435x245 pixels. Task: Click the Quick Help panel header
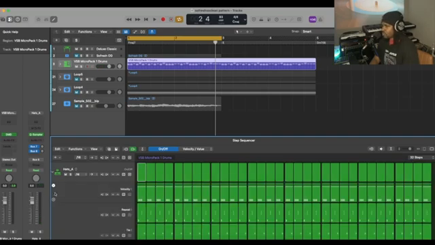[x=11, y=32]
